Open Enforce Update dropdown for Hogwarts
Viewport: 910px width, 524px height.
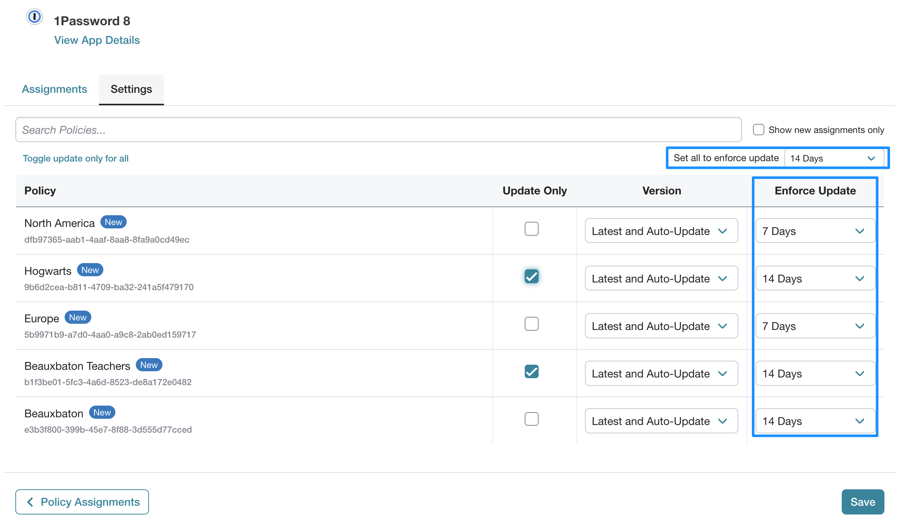815,278
